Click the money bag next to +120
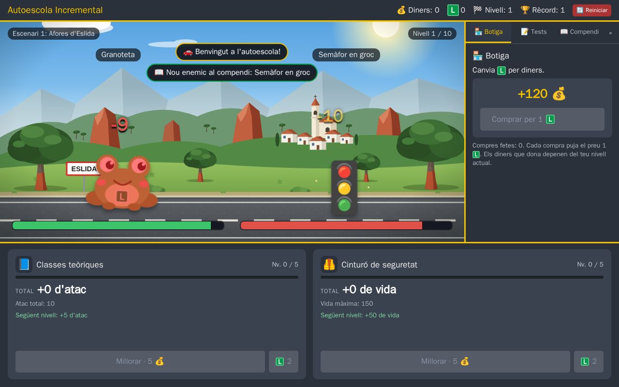Screen dimensions: 619x387 click(x=559, y=94)
